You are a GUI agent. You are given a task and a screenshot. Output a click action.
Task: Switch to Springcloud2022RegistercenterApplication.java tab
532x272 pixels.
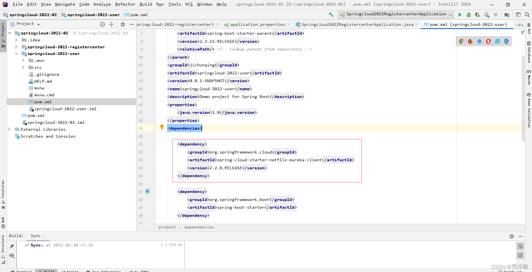(357, 24)
